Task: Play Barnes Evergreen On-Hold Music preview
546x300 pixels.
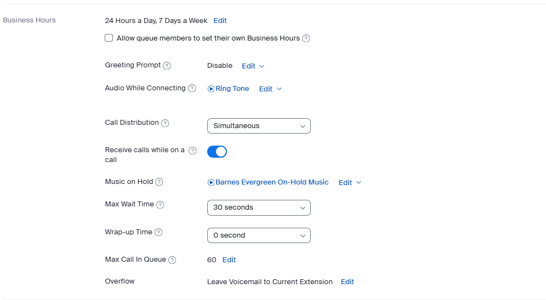Action: (x=211, y=182)
